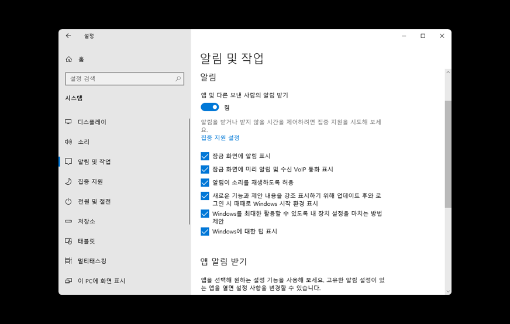This screenshot has width=510, height=324.
Task: Open 집중 지원 sidebar entry
Action: click(x=91, y=181)
